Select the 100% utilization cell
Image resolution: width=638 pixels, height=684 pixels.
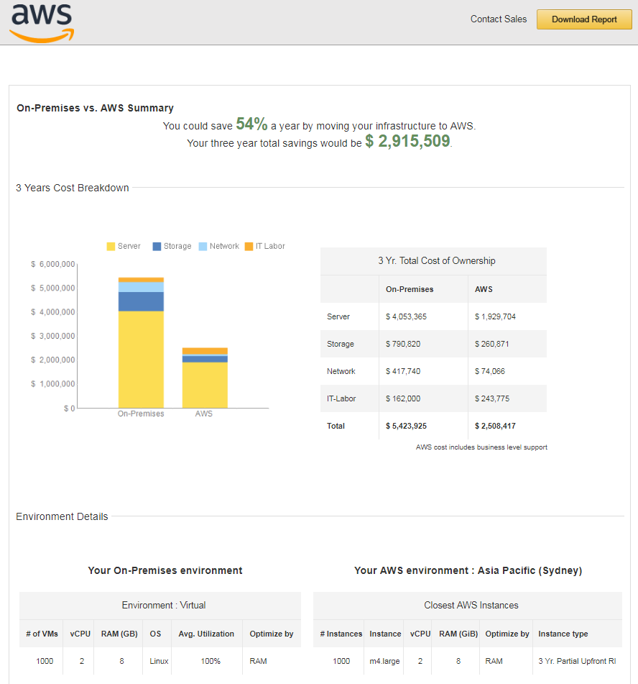[x=211, y=661]
